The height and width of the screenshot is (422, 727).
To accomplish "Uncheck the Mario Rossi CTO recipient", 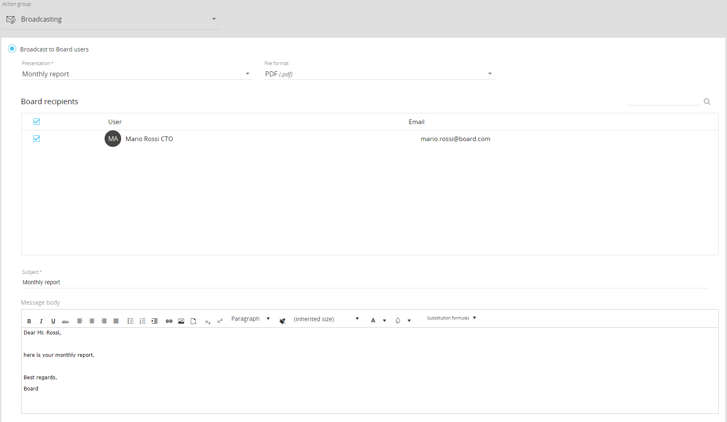I will click(37, 139).
